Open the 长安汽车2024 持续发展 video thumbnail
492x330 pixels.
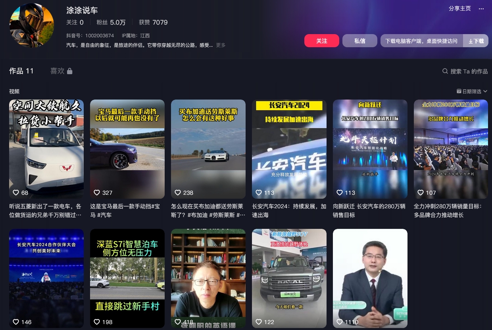[x=289, y=149]
